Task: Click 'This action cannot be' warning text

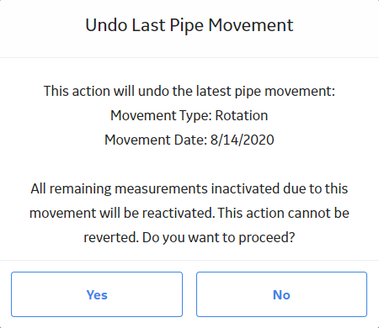Action: (284, 213)
